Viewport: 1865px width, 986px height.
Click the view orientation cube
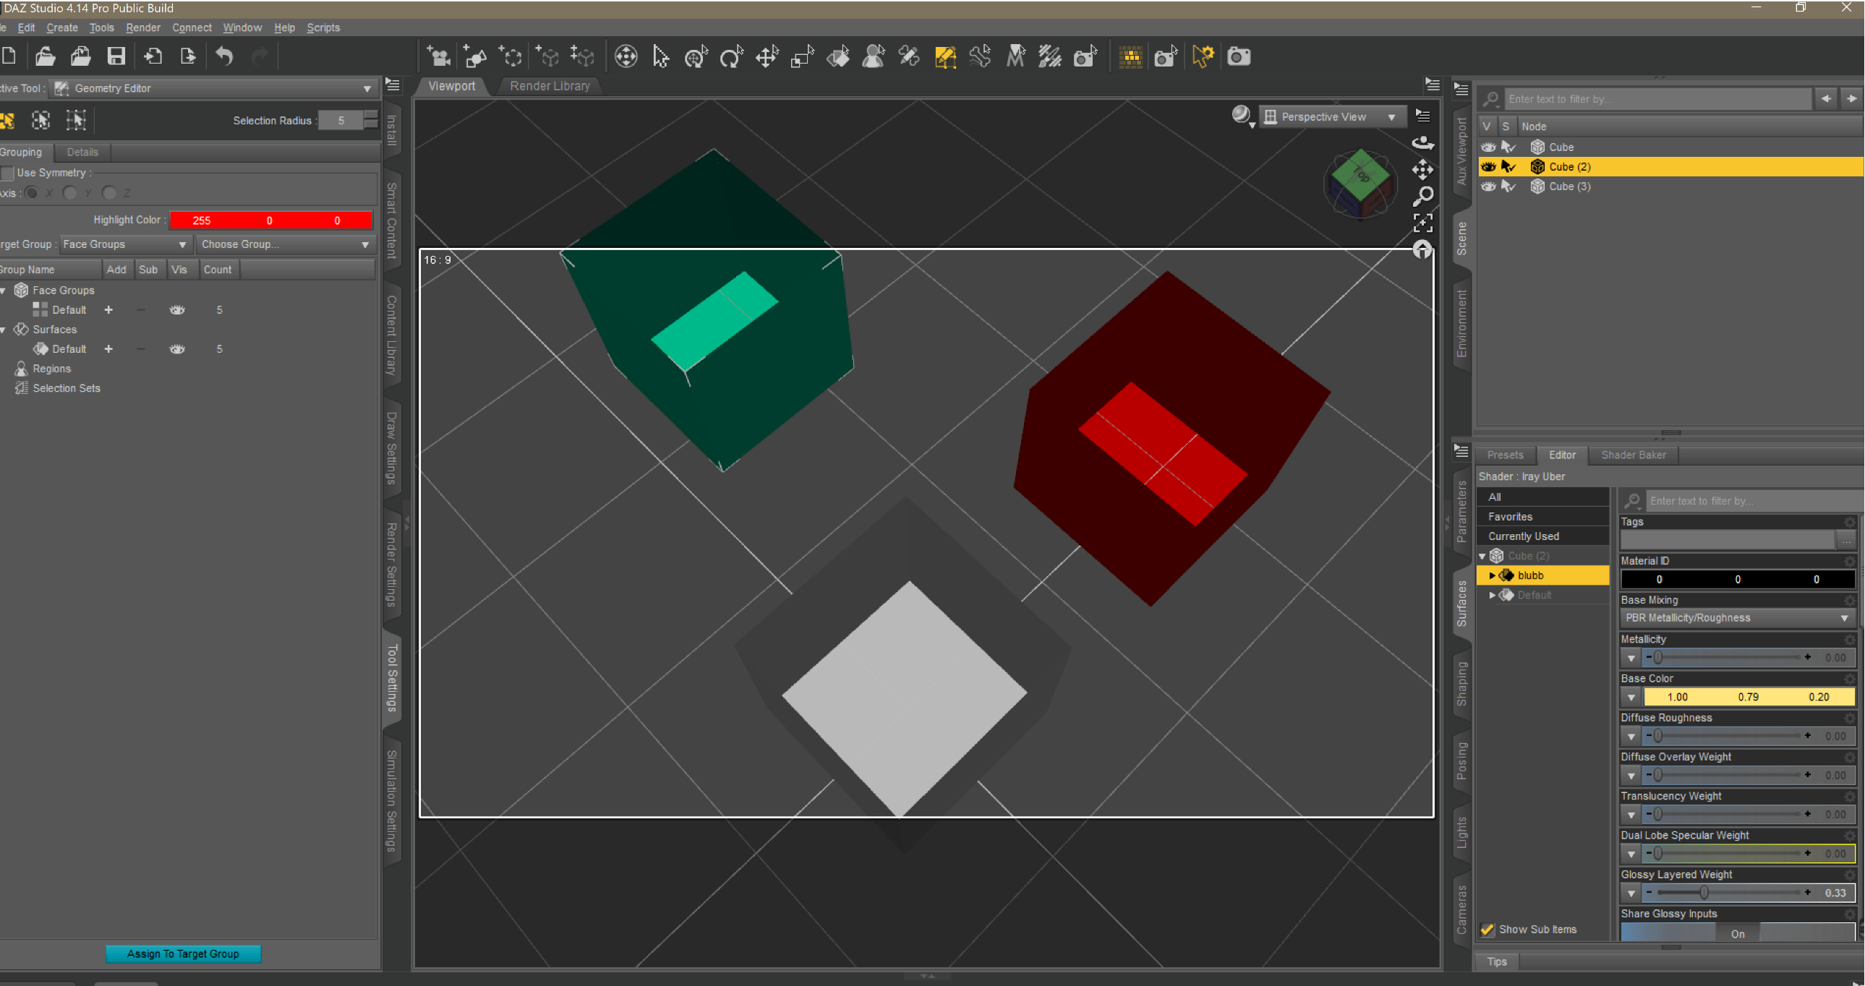(1360, 179)
